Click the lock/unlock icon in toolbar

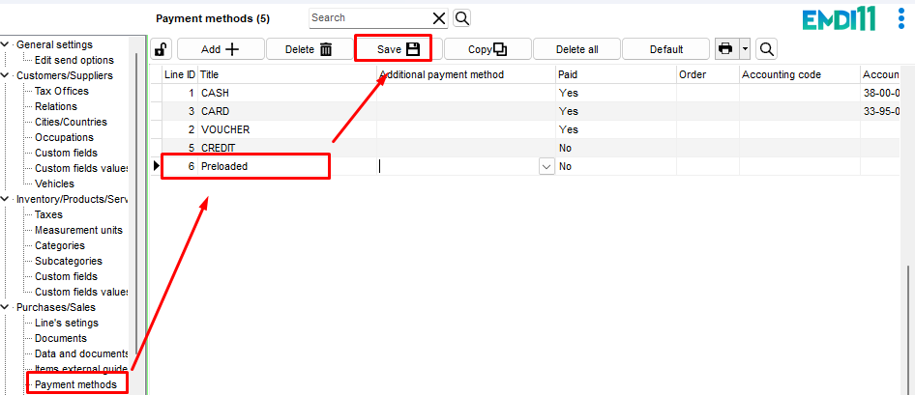pos(161,49)
